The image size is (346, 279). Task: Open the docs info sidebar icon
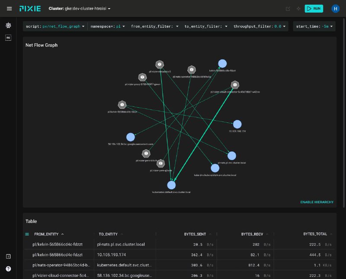[8, 256]
